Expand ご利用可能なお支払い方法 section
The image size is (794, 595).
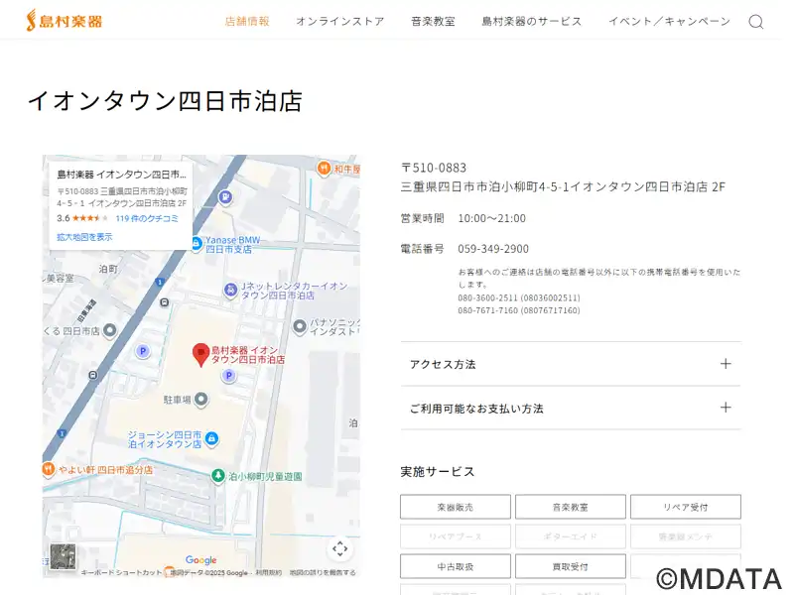coord(571,408)
